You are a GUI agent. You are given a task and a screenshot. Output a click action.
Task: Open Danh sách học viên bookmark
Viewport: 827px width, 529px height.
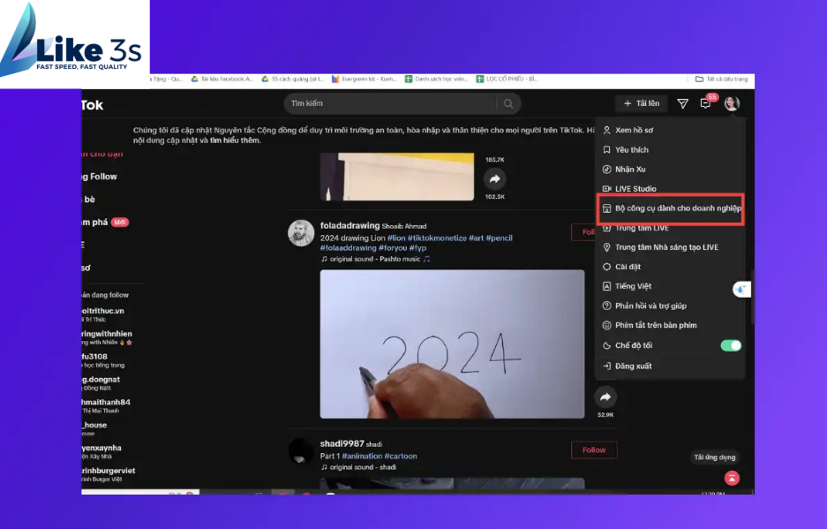pos(436,79)
